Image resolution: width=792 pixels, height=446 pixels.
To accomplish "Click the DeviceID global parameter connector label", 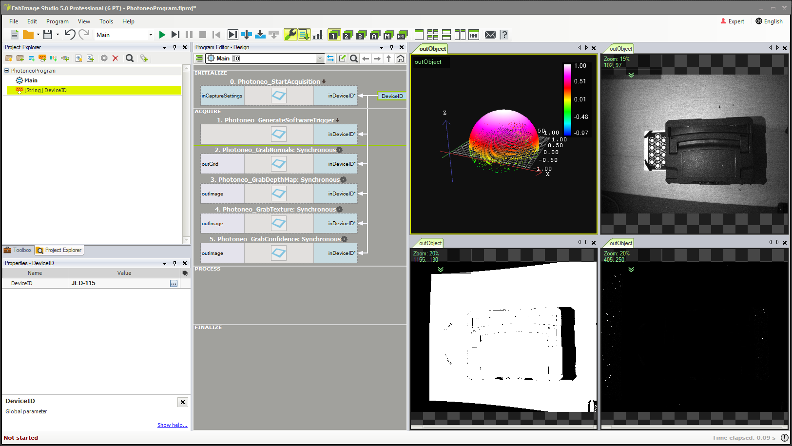I will tap(392, 96).
